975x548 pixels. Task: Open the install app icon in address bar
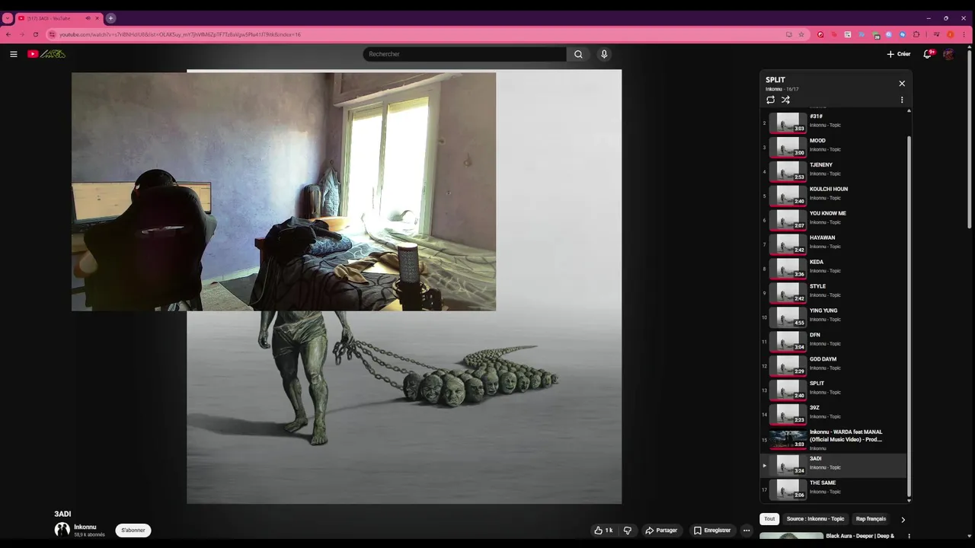(789, 34)
